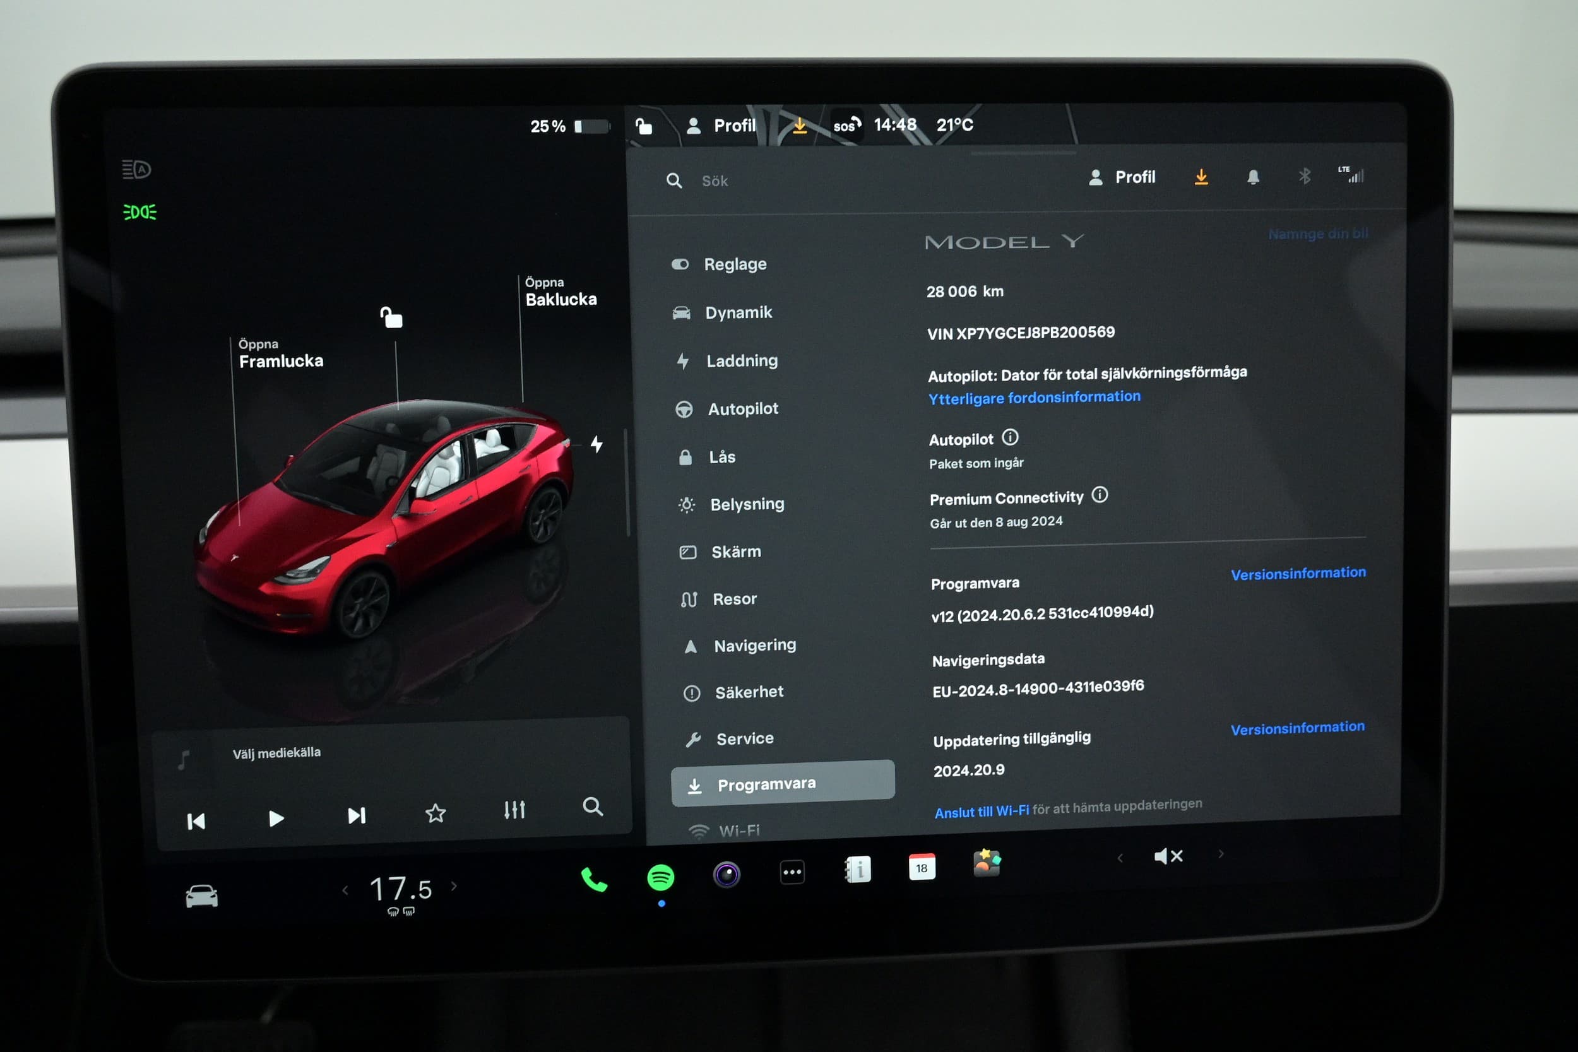Tap the media search magnifier icon
The width and height of the screenshot is (1578, 1052).
click(x=593, y=806)
